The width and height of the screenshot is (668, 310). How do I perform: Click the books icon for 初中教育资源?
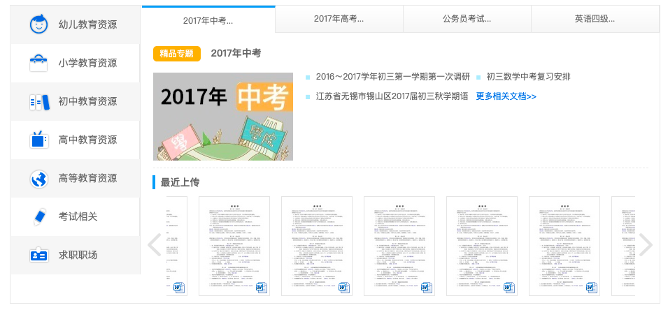pyautogui.click(x=39, y=102)
